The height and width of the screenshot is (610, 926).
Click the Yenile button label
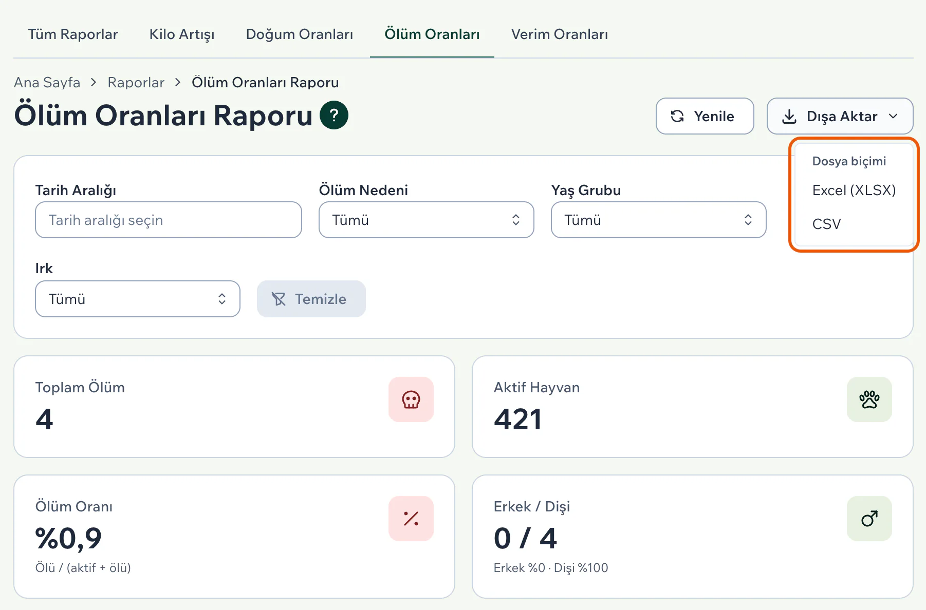coord(714,116)
